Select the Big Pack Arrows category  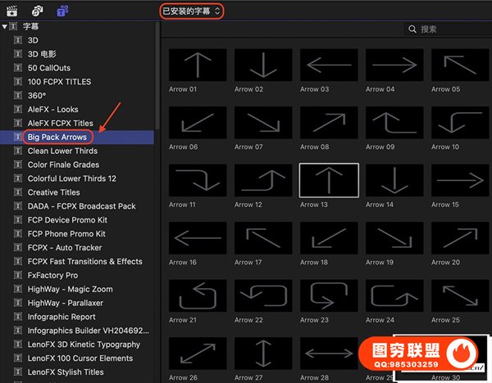point(57,137)
